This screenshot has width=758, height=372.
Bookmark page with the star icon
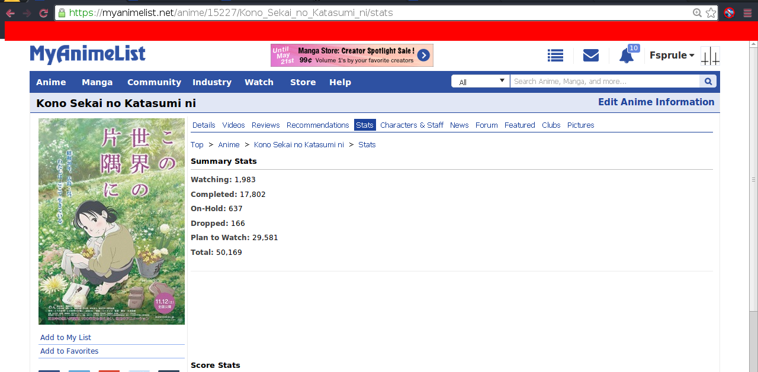711,12
